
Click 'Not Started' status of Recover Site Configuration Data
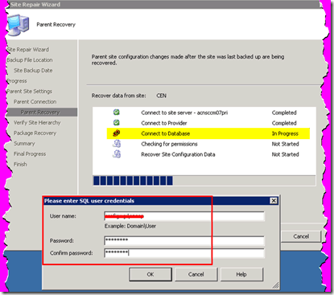point(285,154)
